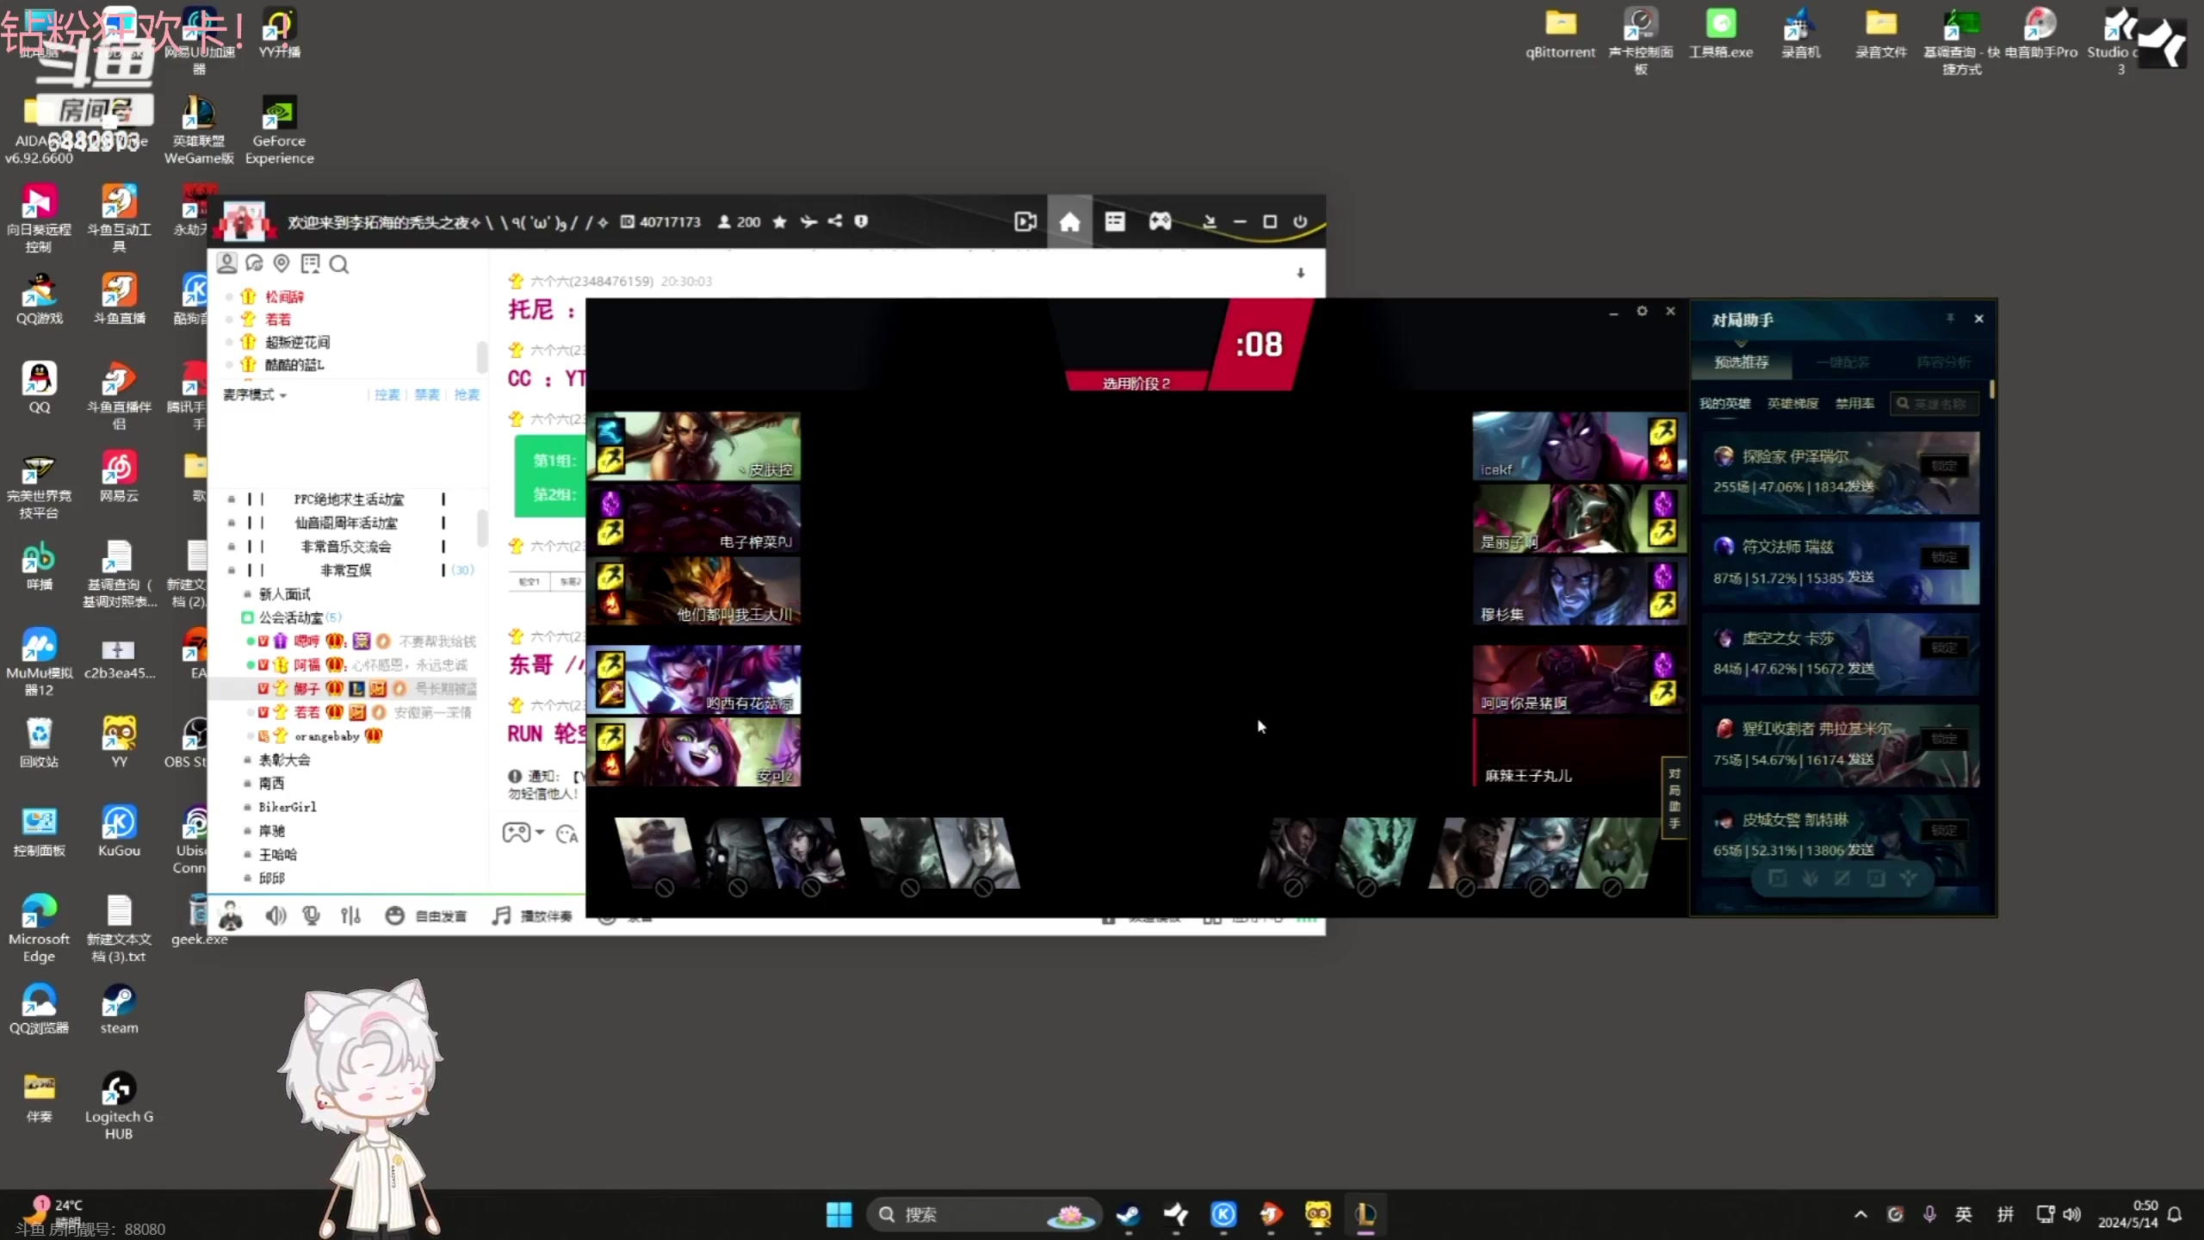Open the gamepad icon in YY title bar
The height and width of the screenshot is (1240, 2204).
(1160, 222)
